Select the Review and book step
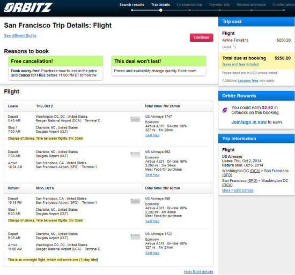Image resolution: width=295 pixels, height=275 pixels. (252, 5)
